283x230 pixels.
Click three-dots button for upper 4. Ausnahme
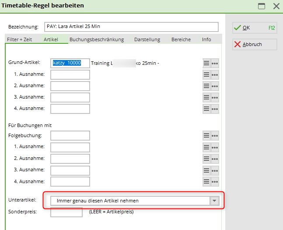tap(215, 109)
